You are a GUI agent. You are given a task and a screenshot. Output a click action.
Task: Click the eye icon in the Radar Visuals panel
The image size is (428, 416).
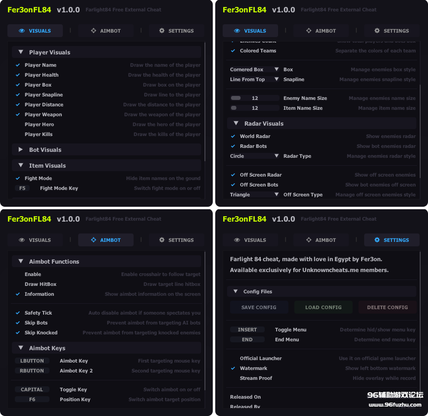(x=237, y=31)
